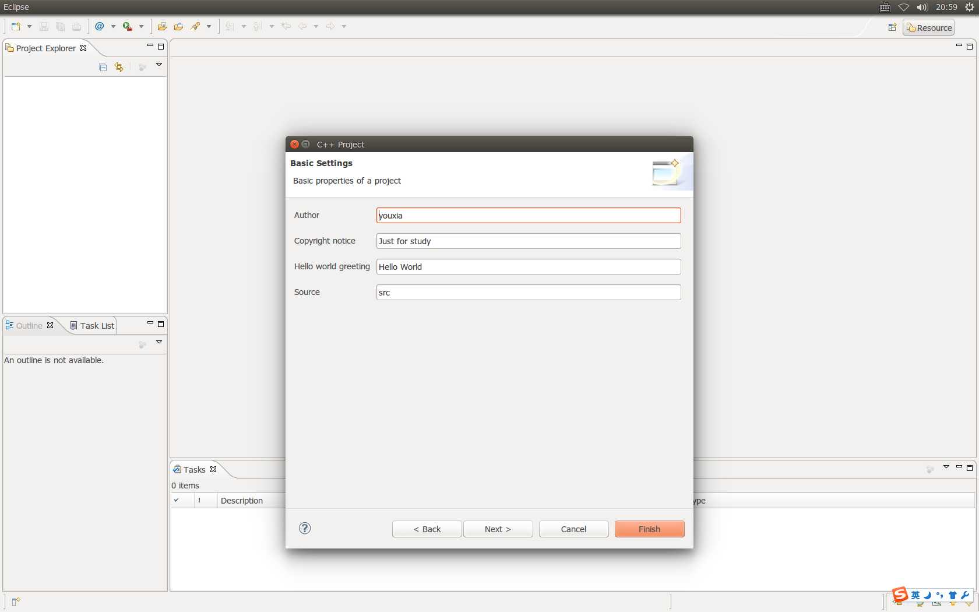The height and width of the screenshot is (612, 979).
Task: Click the Tasks panel maximize icon
Action: (970, 468)
